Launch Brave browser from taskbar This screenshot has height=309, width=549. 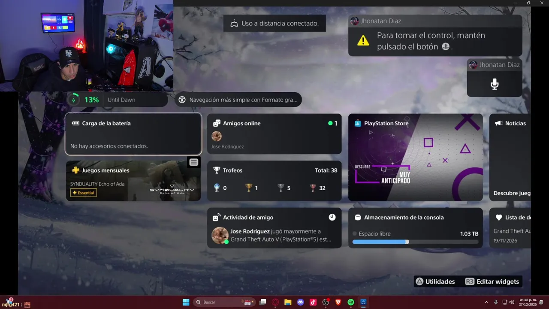click(x=338, y=302)
